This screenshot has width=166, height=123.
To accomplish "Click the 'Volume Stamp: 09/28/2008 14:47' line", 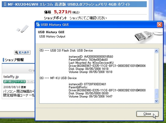I will (x=91, y=97).
